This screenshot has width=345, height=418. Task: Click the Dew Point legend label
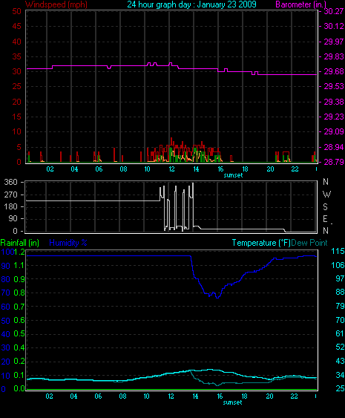309,243
